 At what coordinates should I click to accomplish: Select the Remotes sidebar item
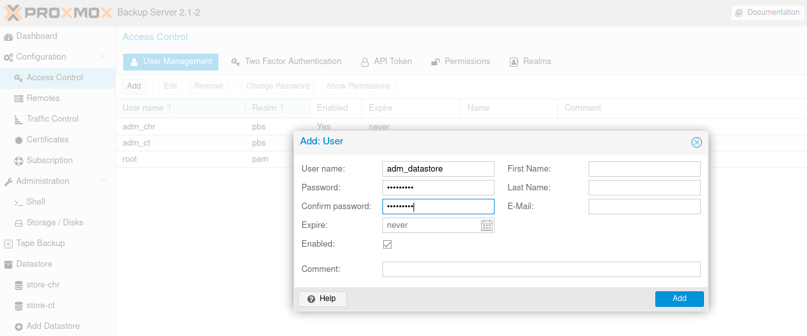click(x=43, y=98)
